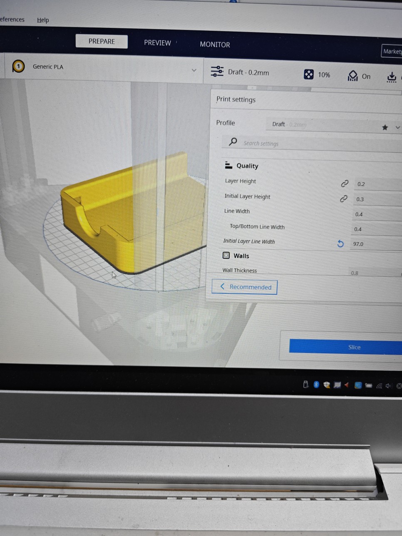Switch to the PREPARE stage
This screenshot has width=402, height=536.
click(x=102, y=41)
